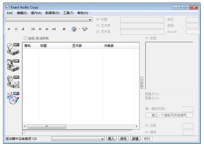This screenshot has width=204, height=147.
Task: Click the 音轨 column header
Action: click(31, 46)
